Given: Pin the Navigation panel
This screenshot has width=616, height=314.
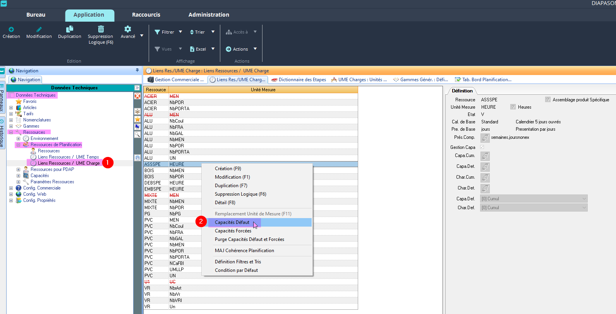Looking at the screenshot, I should pyautogui.click(x=137, y=70).
